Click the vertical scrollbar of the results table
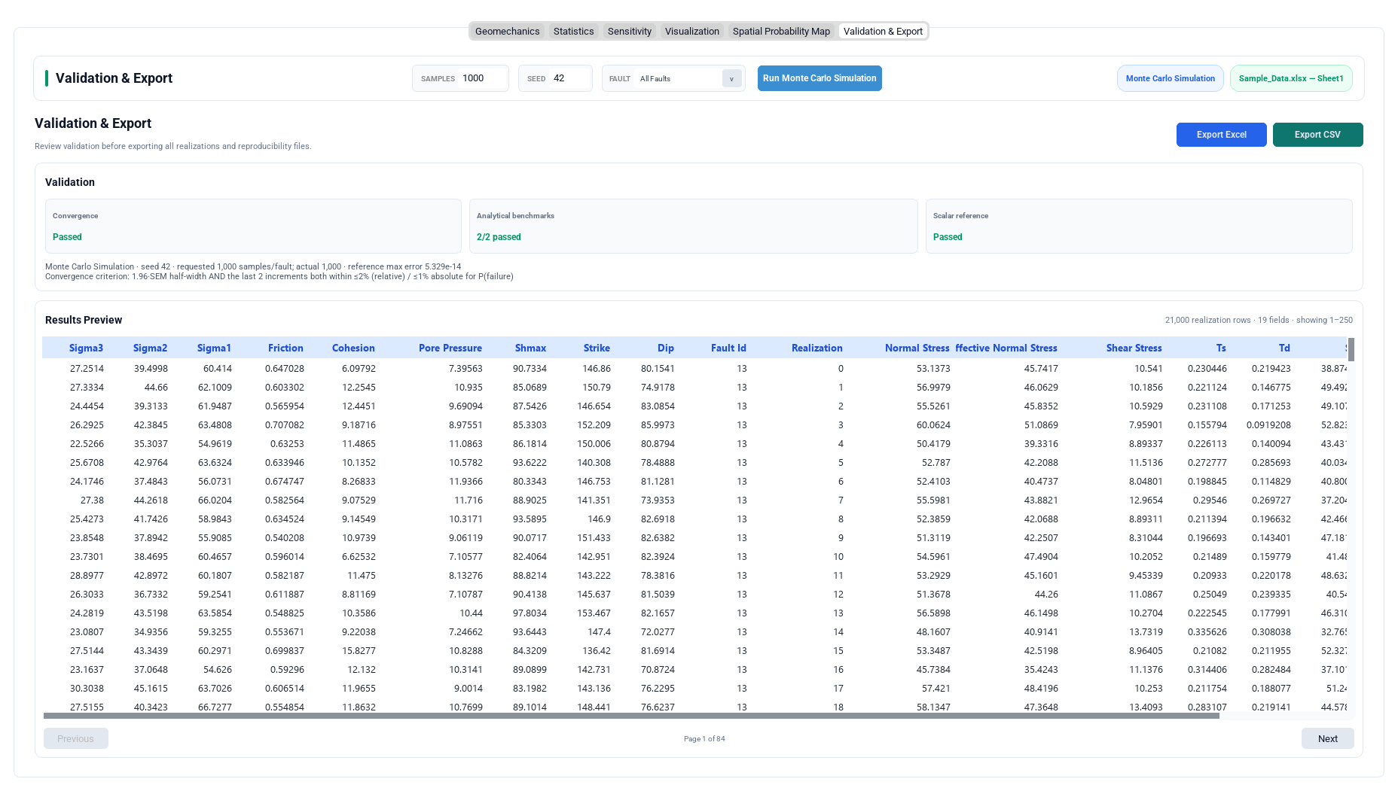 point(1351,349)
